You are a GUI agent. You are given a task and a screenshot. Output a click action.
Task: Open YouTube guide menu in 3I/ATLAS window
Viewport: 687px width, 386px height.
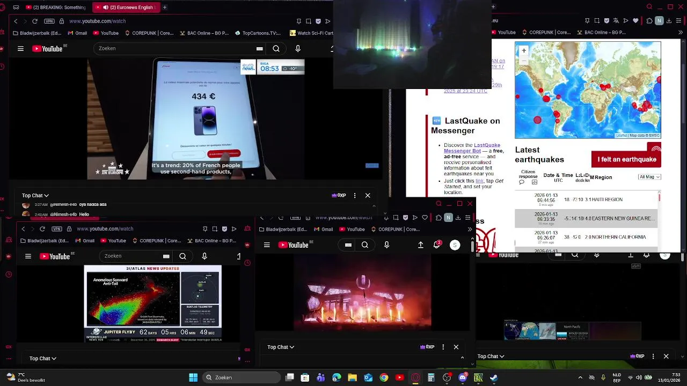click(28, 256)
